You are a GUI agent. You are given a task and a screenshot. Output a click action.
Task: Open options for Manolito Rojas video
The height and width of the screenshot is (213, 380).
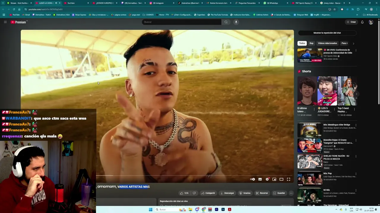pyautogui.click(x=356, y=141)
